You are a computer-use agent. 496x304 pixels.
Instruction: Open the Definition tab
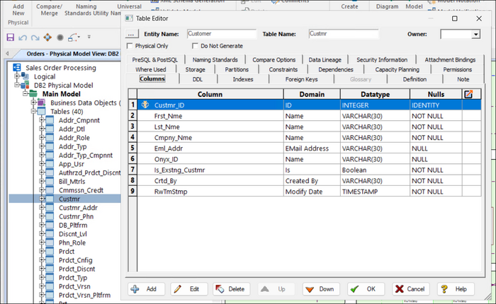(415, 79)
